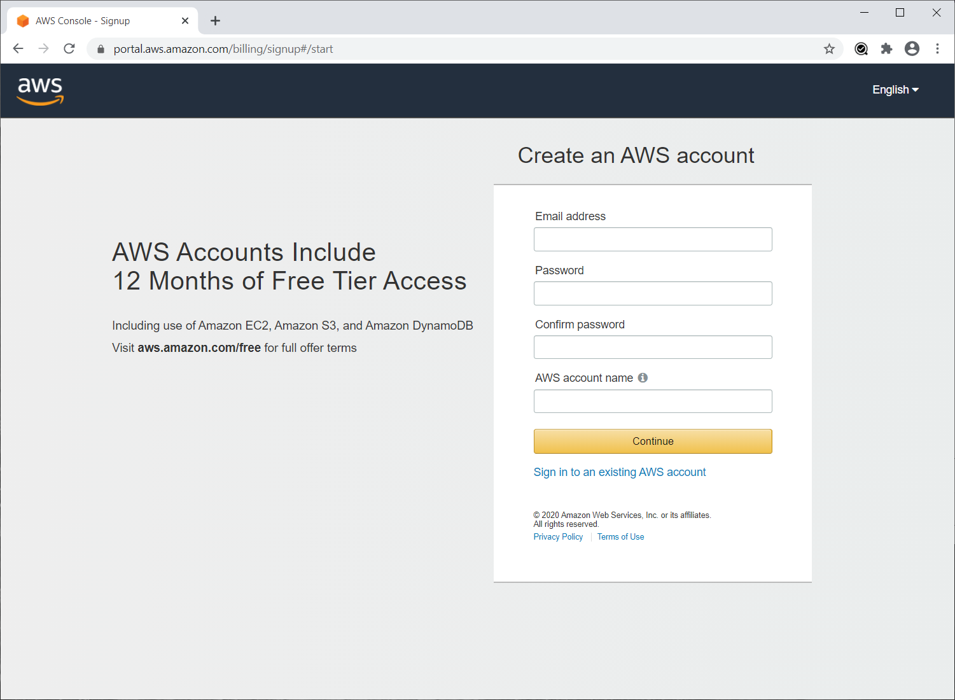Bookmark this page with the star icon
Screen dimensions: 955x700
(x=829, y=49)
